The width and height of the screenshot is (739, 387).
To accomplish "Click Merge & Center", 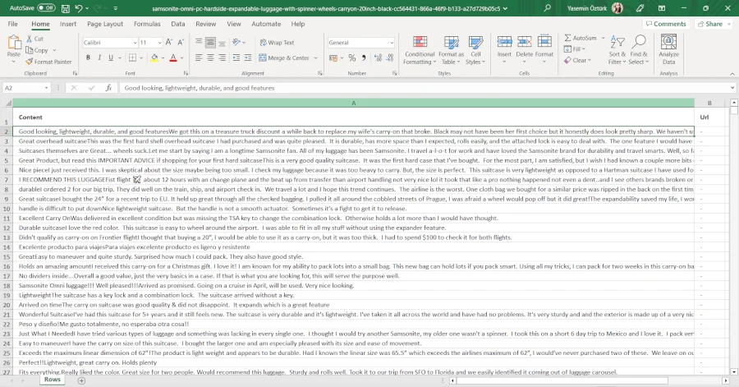I will [x=284, y=58].
